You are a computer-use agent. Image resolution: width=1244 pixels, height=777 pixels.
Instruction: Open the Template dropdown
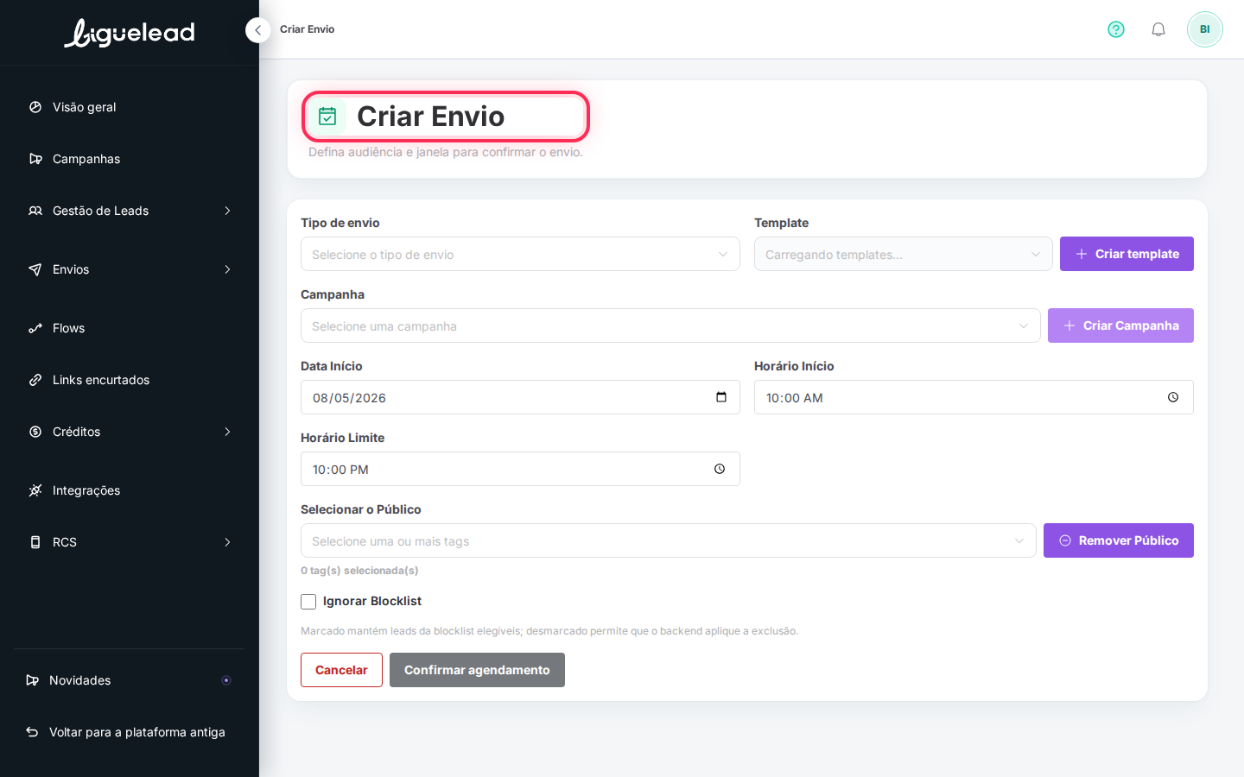(x=903, y=254)
